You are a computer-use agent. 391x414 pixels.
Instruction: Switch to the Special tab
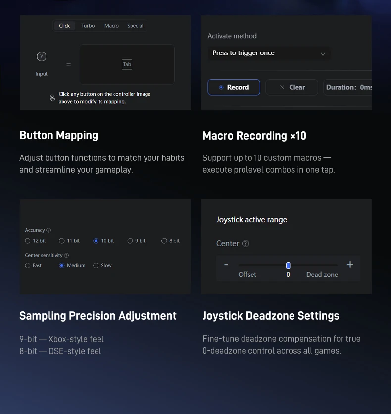pos(135,26)
